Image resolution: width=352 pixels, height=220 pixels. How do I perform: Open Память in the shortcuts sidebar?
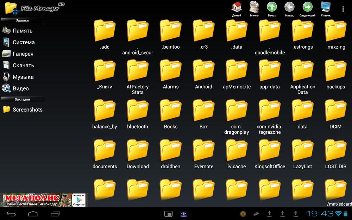click(22, 31)
